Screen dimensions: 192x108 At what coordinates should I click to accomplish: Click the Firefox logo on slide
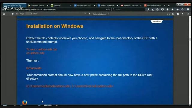25,103
